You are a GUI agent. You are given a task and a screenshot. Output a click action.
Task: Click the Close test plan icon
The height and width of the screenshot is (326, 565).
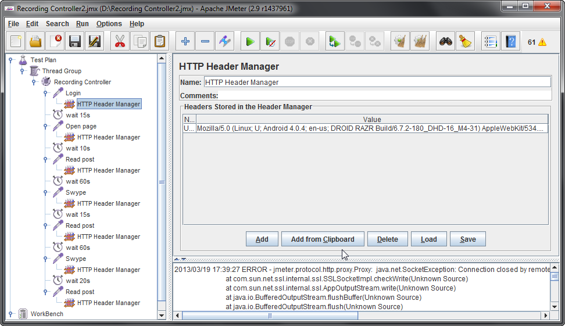point(55,41)
